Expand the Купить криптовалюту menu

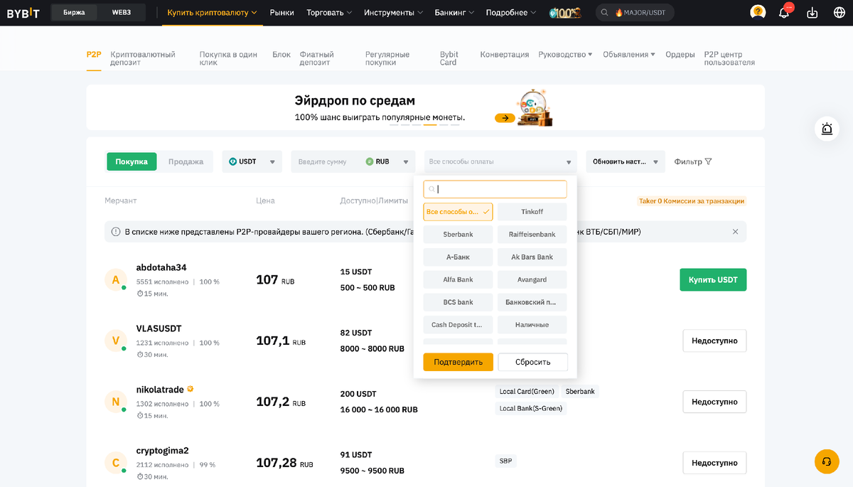[212, 12]
